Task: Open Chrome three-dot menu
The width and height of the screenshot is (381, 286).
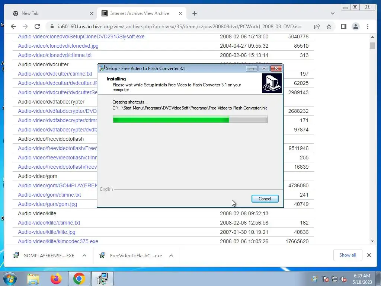Action: point(368,26)
